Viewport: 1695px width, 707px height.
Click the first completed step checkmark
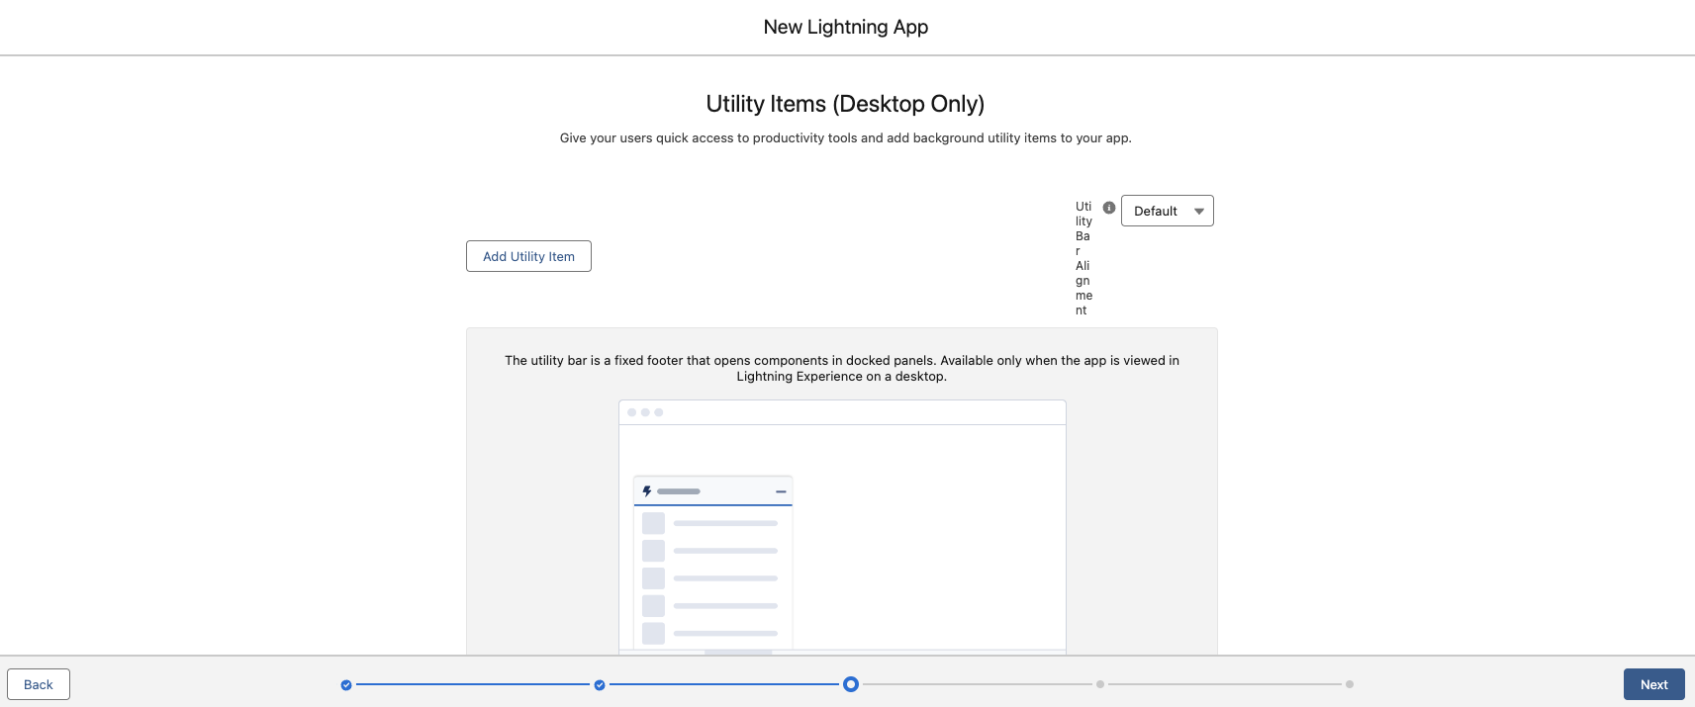pyautogui.click(x=346, y=684)
